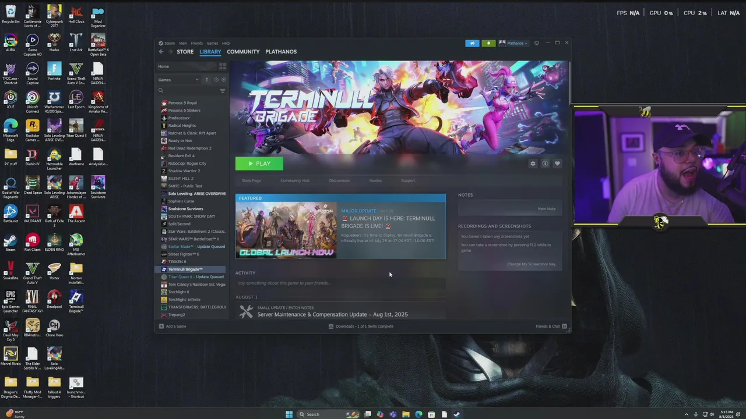Open the Community Hub link
The image size is (746, 419).
pyautogui.click(x=295, y=180)
